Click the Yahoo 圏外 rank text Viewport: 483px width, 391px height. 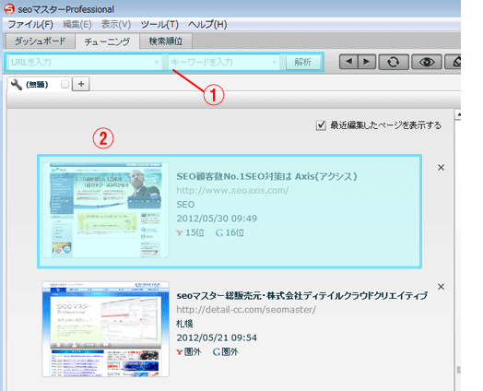pos(189,352)
